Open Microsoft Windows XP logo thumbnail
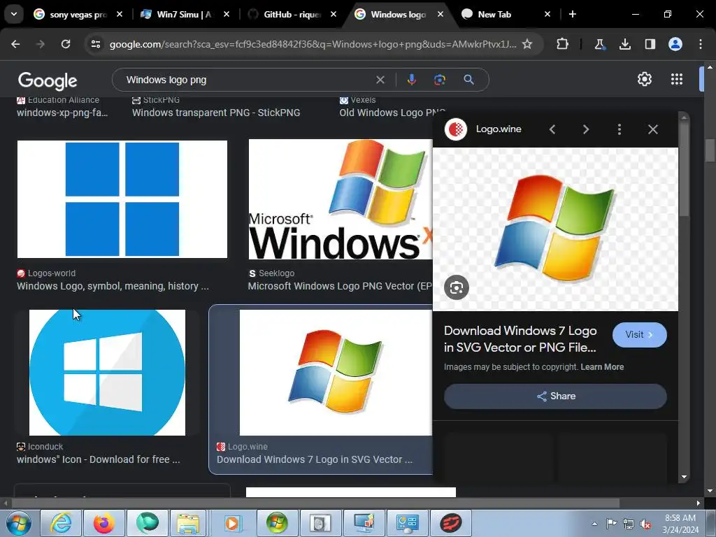The height and width of the screenshot is (537, 716). click(x=341, y=199)
